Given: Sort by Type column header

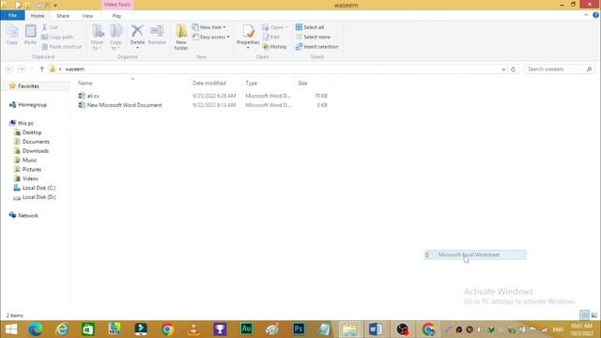Looking at the screenshot, I should (x=252, y=84).
